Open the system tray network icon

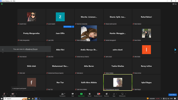(x=166, y=99)
